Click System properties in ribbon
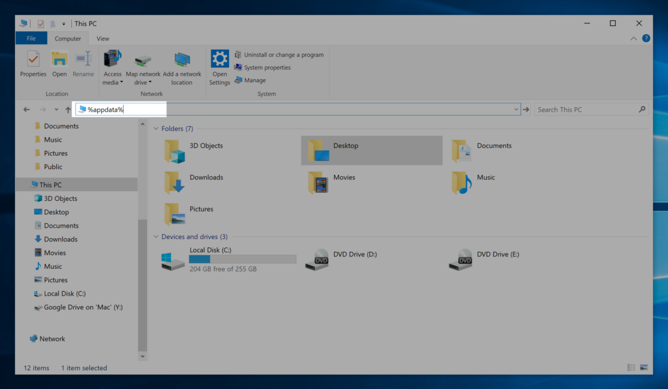 [262, 67]
